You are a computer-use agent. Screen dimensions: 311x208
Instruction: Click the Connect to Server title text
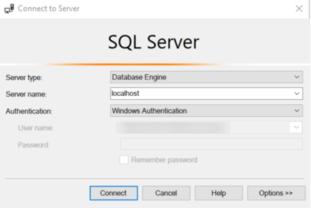[x=49, y=8]
